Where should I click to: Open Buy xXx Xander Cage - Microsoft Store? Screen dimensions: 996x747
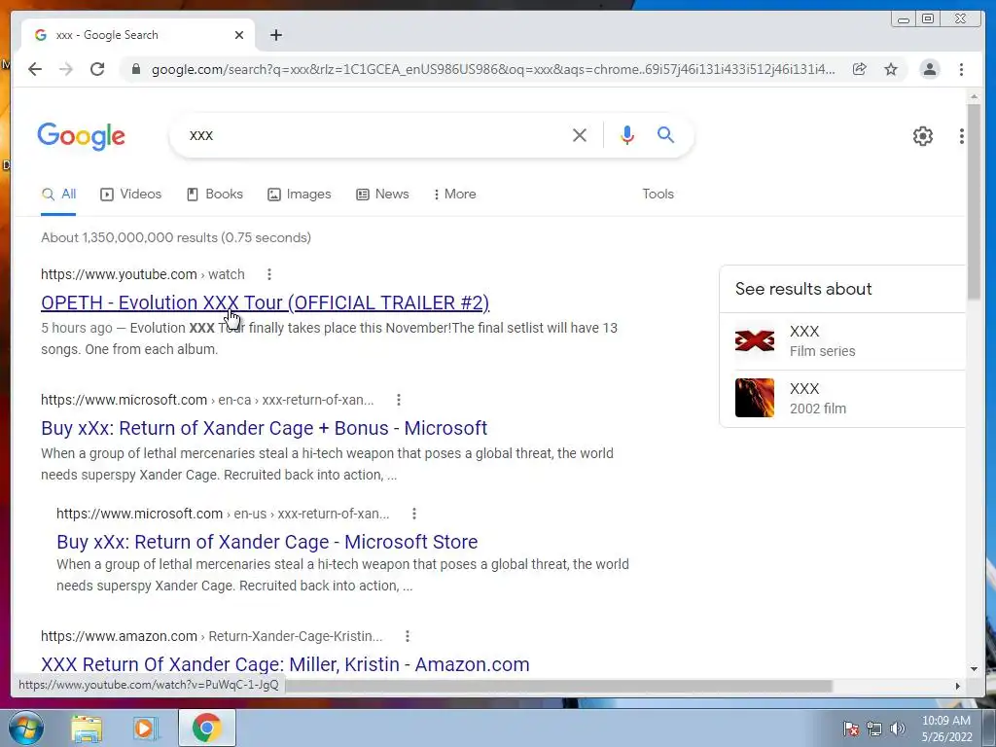pyautogui.click(x=267, y=542)
